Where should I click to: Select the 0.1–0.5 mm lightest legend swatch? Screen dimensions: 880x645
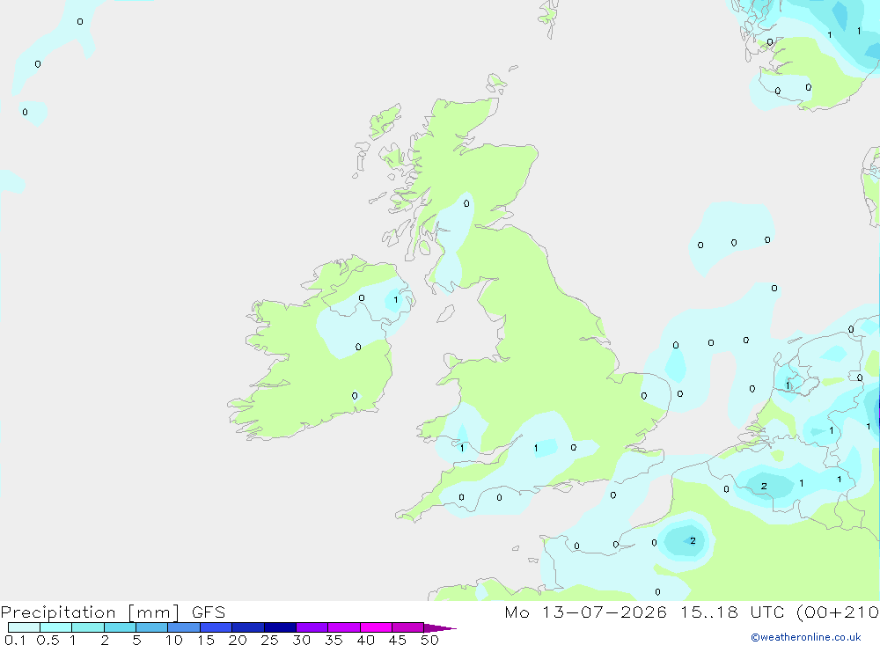[24, 627]
